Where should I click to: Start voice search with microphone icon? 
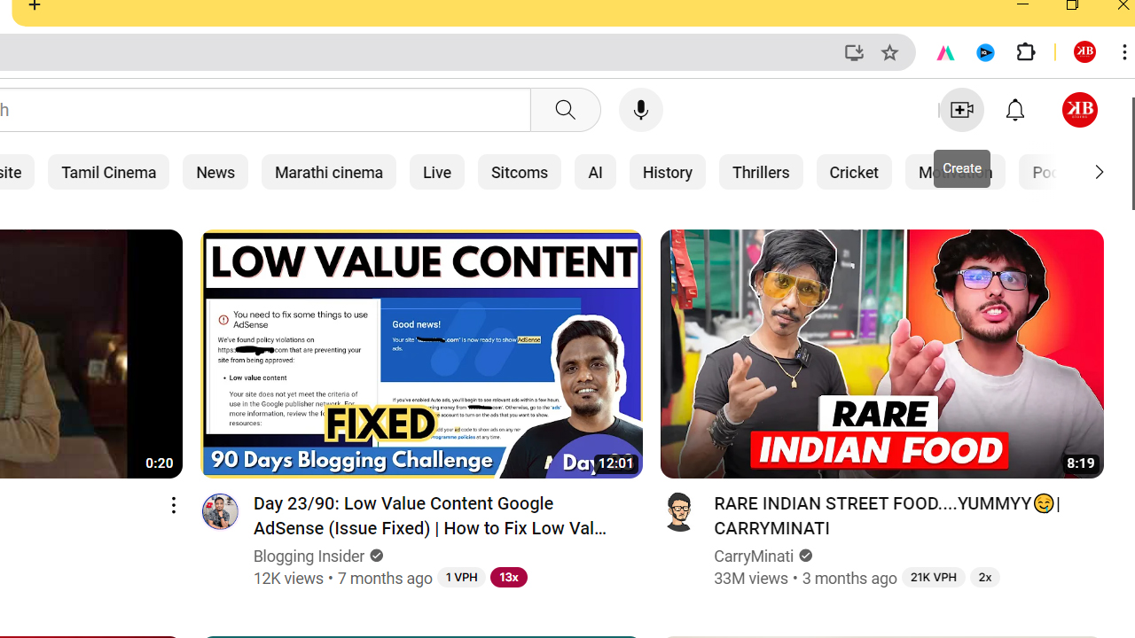pos(640,110)
